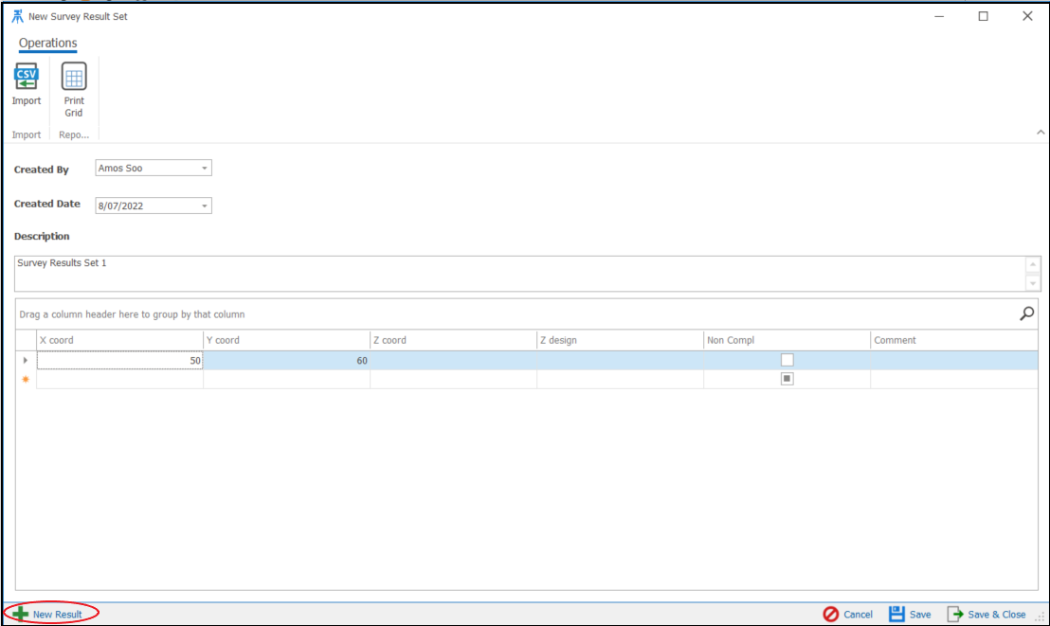1050x626 pixels.
Task: Click the green plus New Result icon
Action: click(x=20, y=614)
